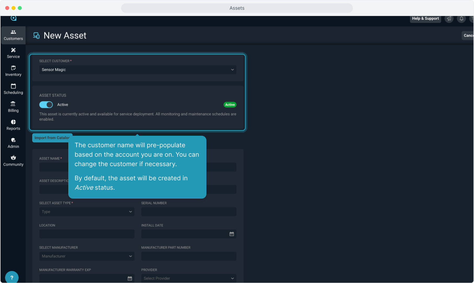Click the Help & Support button
Image resolution: width=474 pixels, height=283 pixels.
(x=425, y=19)
